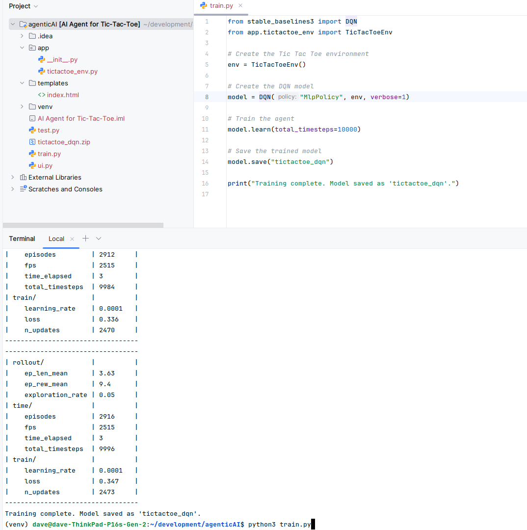Click the Python icon next to test.py
Viewport: 527px width, 530px height.
(x=32, y=131)
